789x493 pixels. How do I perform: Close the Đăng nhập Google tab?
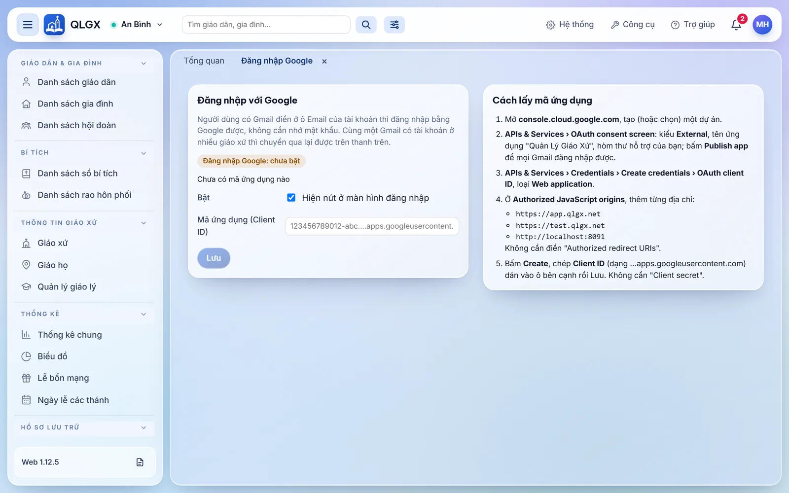[x=324, y=61]
